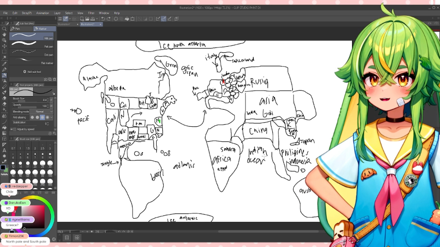Open the File menu
This screenshot has width=440, height=247.
(x=5, y=13)
